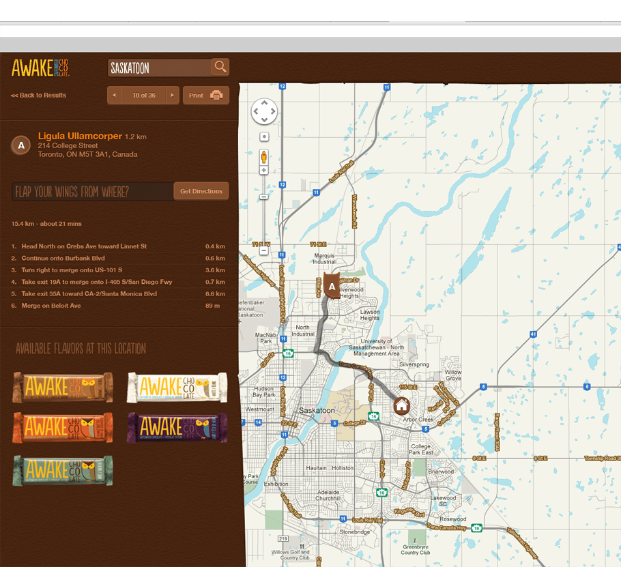Click the Street View pegman icon
This screenshot has height=567, width=621.
tap(264, 157)
